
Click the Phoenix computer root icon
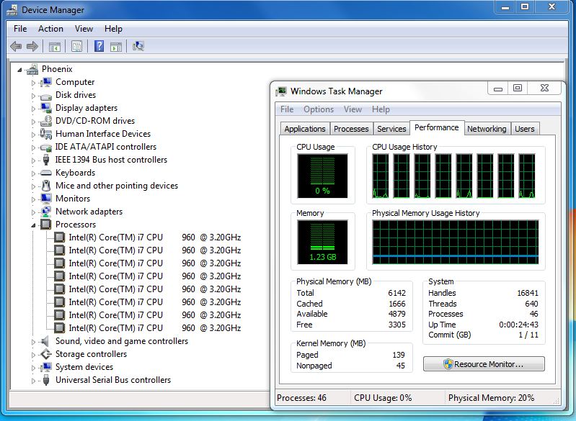point(32,69)
